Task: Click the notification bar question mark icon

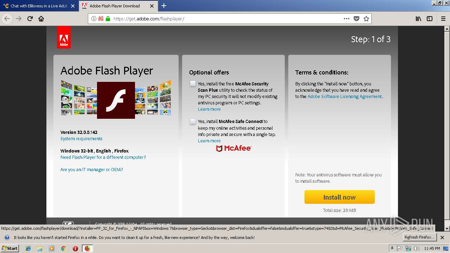Action: click(7, 238)
